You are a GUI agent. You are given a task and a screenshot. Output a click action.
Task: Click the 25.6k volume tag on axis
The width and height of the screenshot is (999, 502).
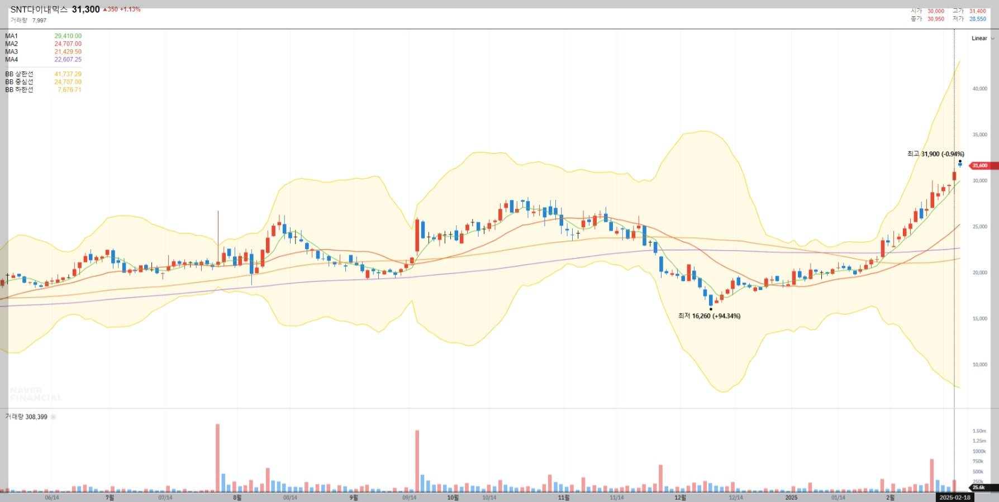coord(982,487)
